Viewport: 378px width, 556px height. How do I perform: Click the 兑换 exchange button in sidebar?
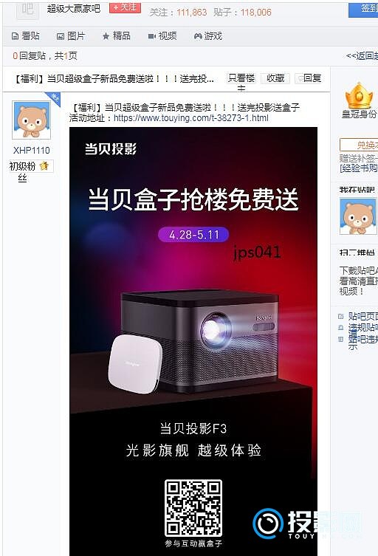point(359,145)
